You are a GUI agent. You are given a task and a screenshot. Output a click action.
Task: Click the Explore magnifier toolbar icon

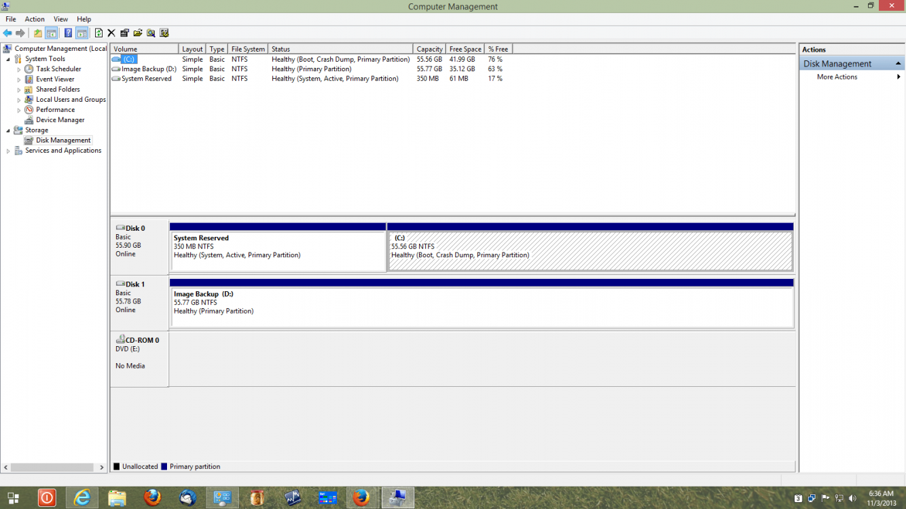pos(151,33)
